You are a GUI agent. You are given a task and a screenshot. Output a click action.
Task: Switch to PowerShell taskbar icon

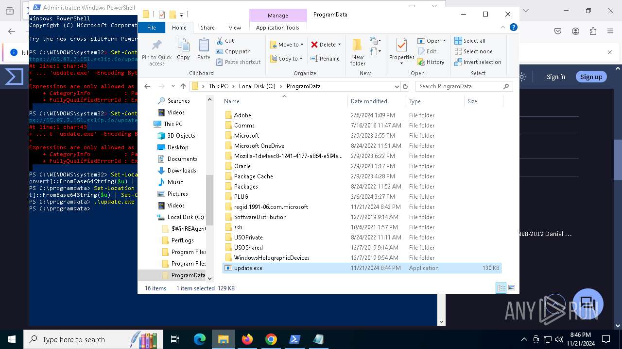(x=295, y=339)
